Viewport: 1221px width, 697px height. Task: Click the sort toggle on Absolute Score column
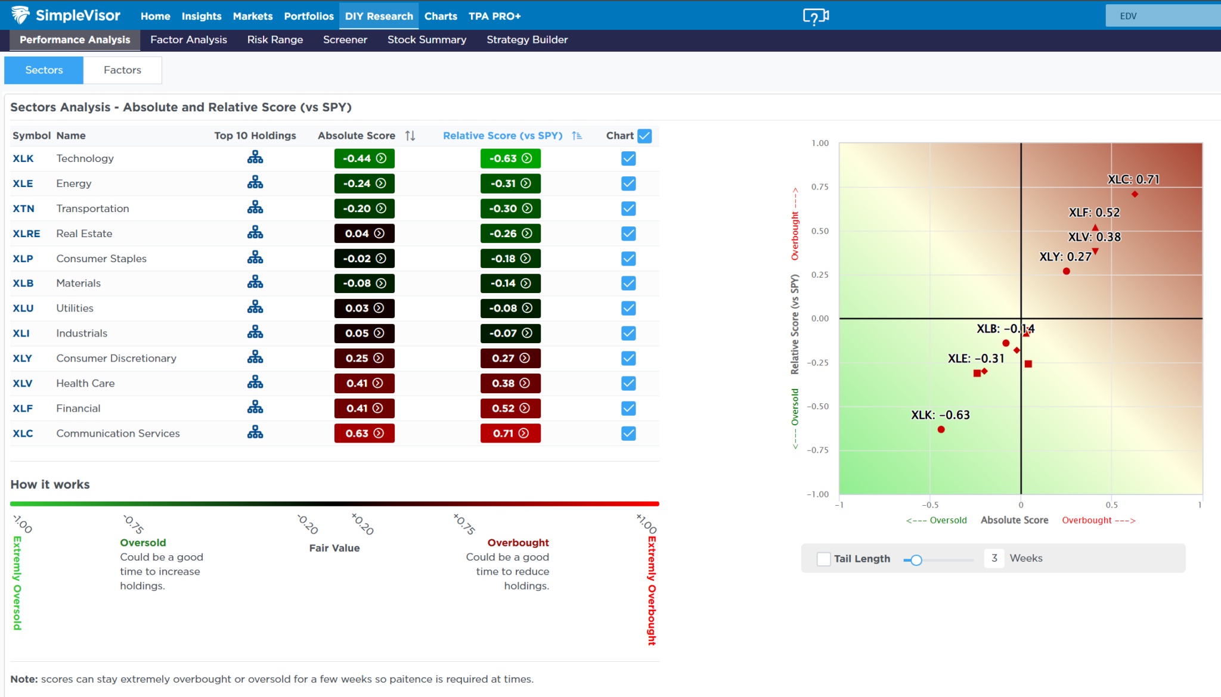tap(412, 135)
